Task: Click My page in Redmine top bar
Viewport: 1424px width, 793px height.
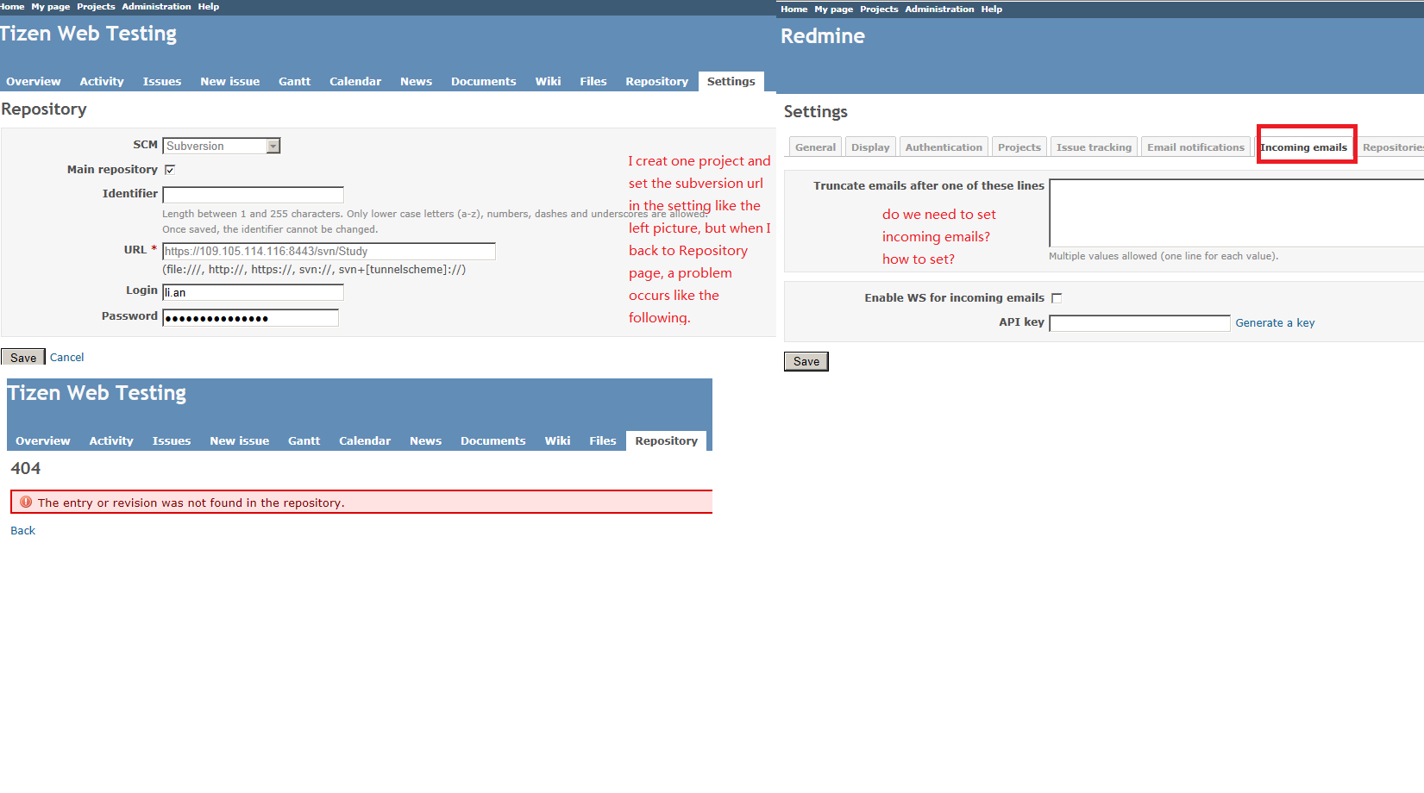Action: [833, 9]
